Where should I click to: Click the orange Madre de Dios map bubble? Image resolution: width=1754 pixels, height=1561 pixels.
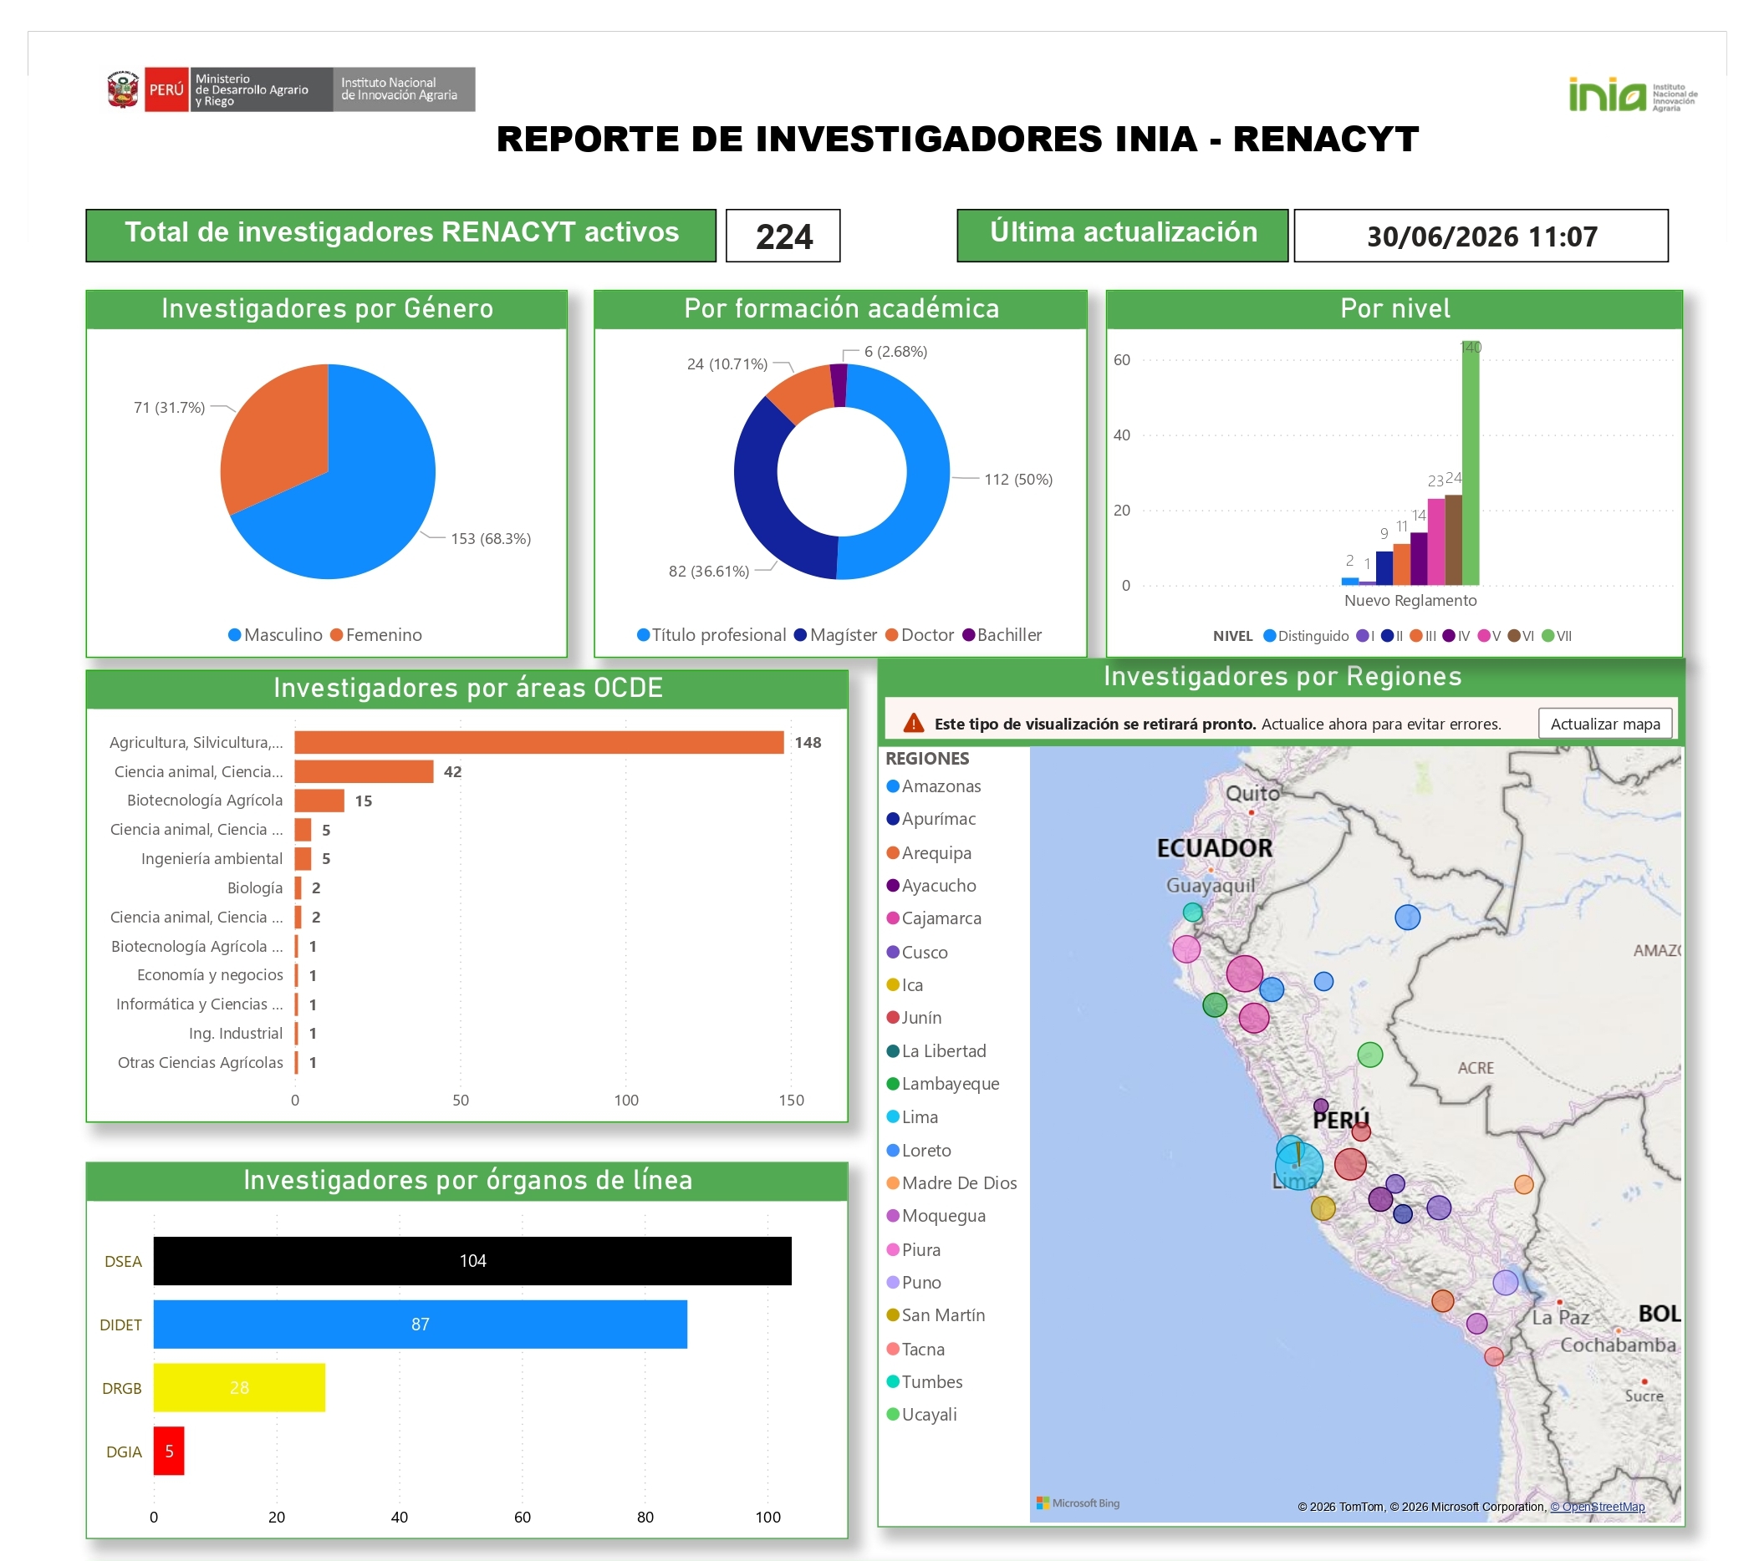pyautogui.click(x=1523, y=1184)
